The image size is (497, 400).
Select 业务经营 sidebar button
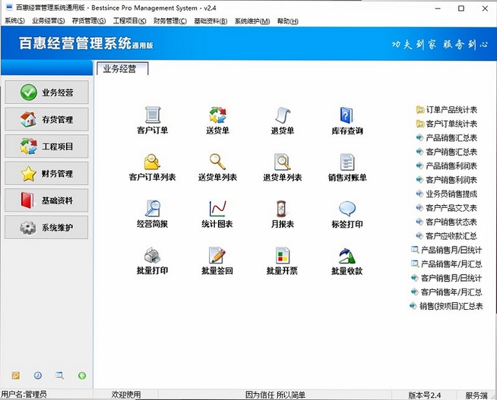click(47, 92)
